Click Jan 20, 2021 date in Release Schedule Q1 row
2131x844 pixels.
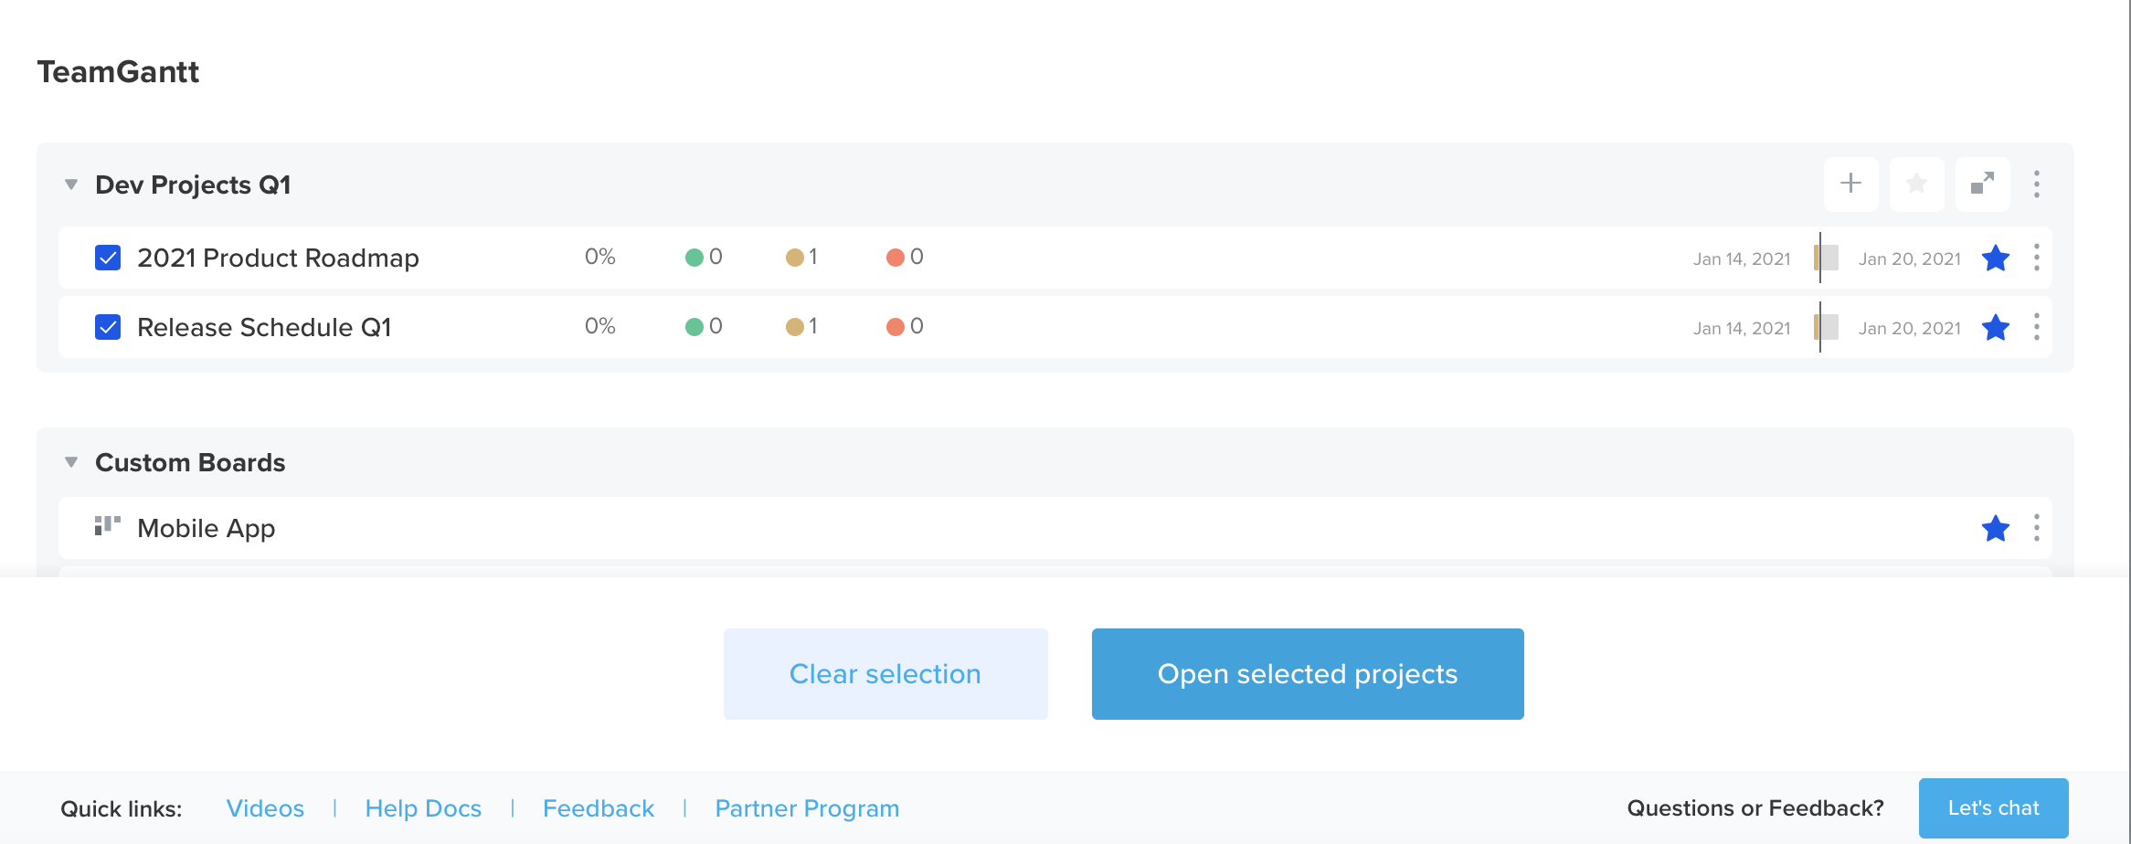(1910, 328)
